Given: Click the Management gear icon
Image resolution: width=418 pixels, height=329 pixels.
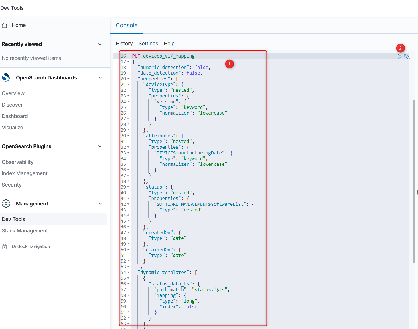Looking at the screenshot, I should click(x=6, y=203).
